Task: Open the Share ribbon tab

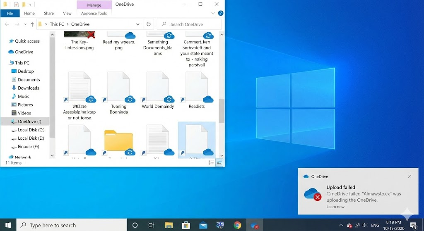Action: [x=49, y=13]
